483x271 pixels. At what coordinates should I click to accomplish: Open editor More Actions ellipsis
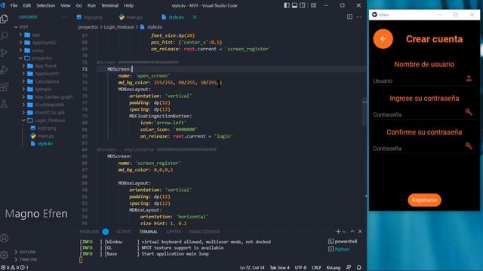359,17
